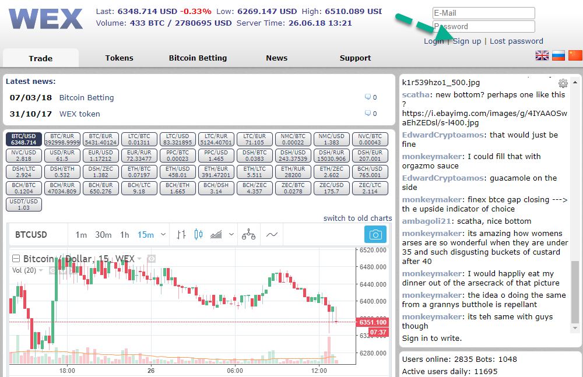Select the 15m chart interval
This screenshot has height=377, width=583.
(x=146, y=235)
